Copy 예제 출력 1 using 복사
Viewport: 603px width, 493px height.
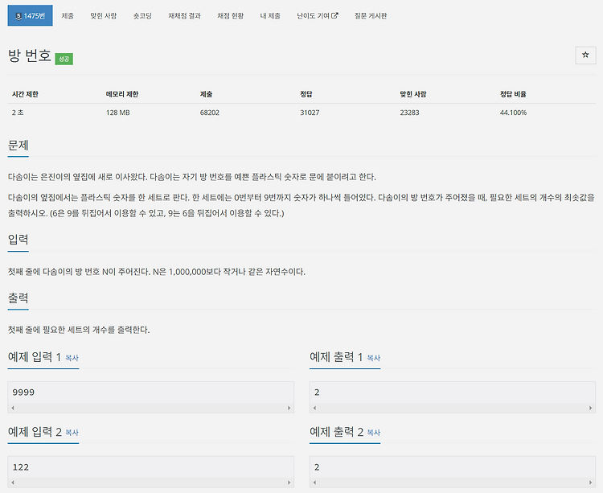point(373,358)
